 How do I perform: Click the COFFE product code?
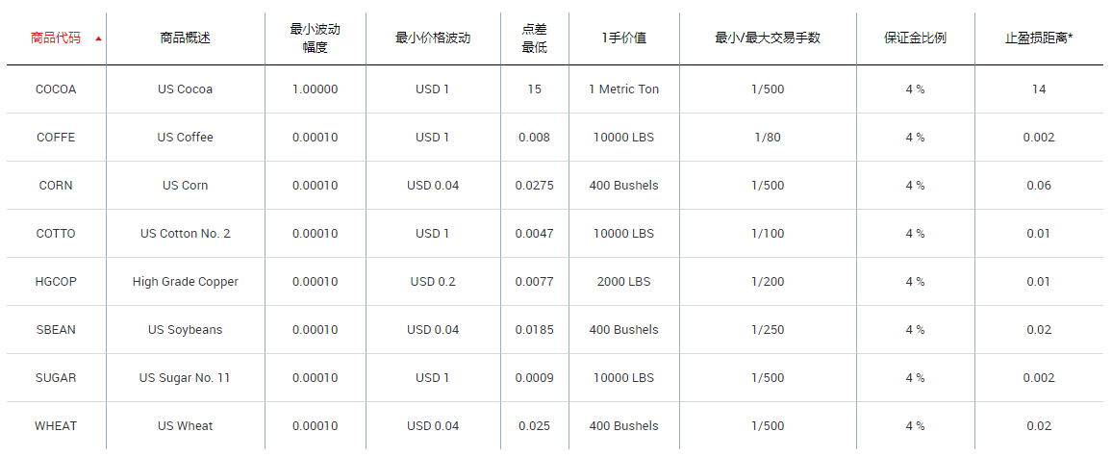click(56, 137)
